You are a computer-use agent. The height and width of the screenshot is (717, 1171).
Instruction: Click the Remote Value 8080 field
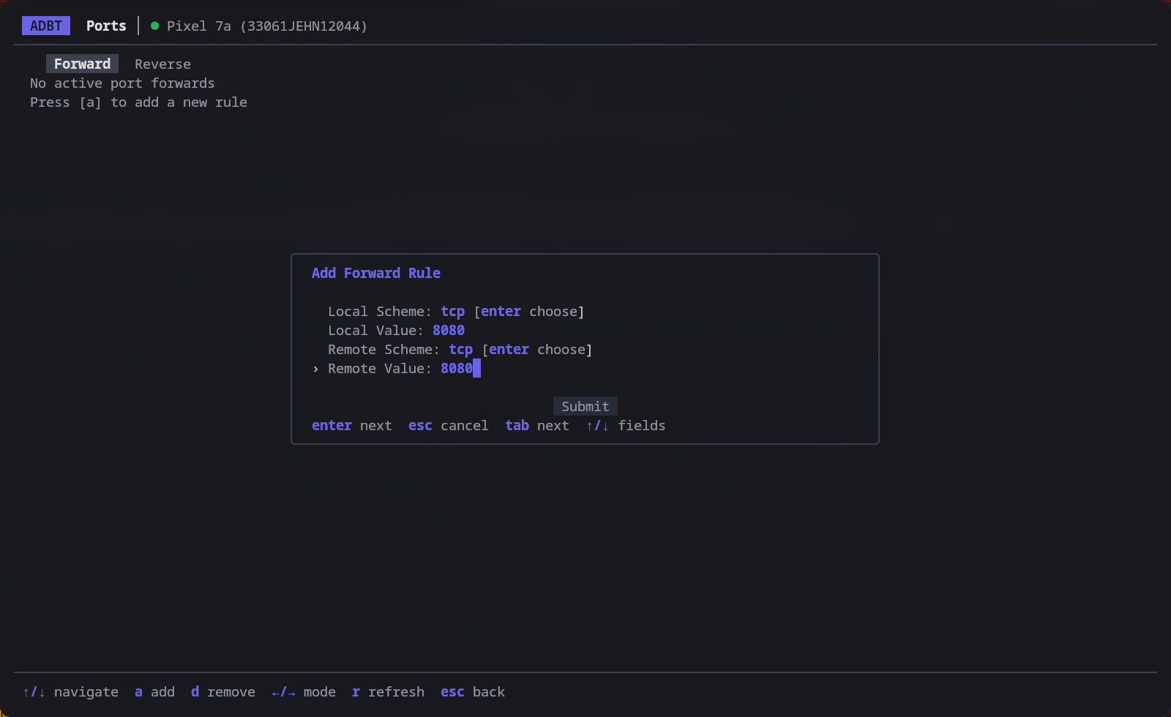(460, 369)
